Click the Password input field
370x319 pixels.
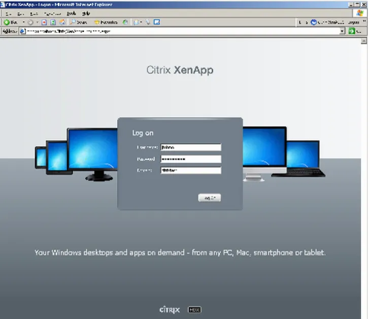(191, 159)
